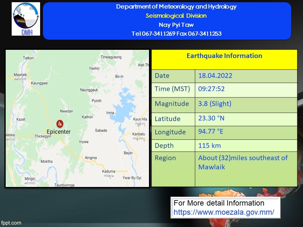Select the longitude value 94.77 °E
This screenshot has height=227, width=303.
(211, 131)
